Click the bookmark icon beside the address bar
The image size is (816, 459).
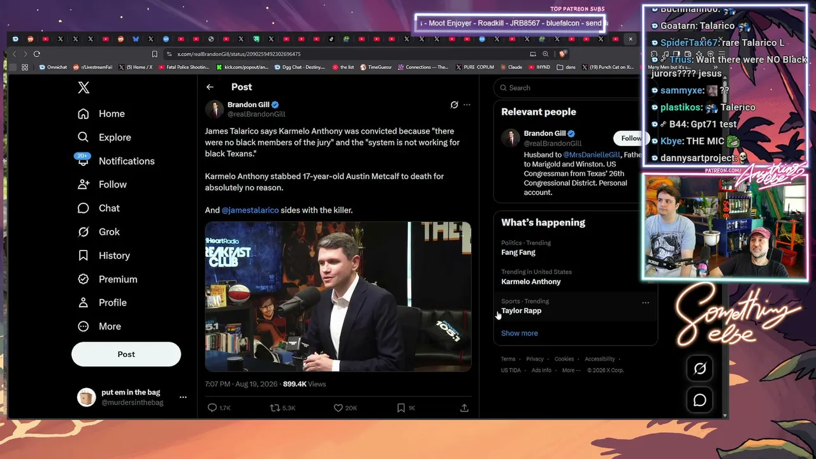tap(154, 54)
